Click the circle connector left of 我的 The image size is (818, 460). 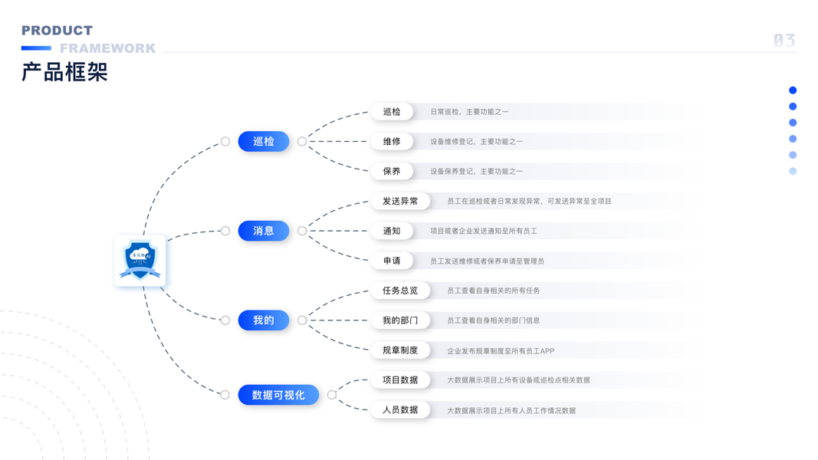pos(225,320)
